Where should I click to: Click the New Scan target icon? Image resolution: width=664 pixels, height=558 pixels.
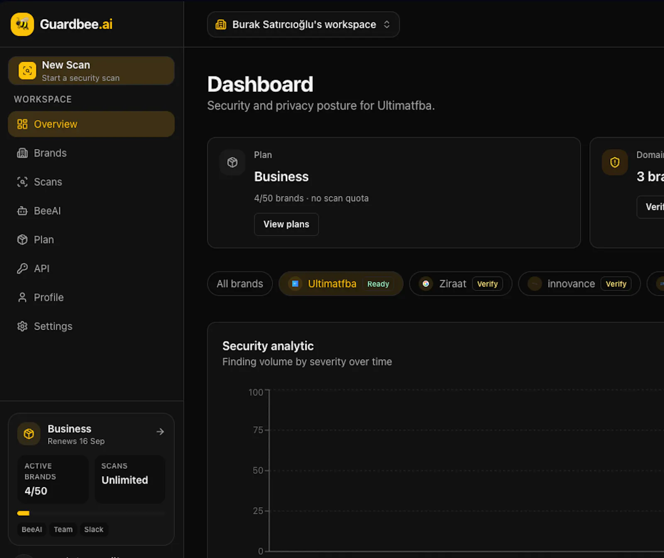[27, 71]
